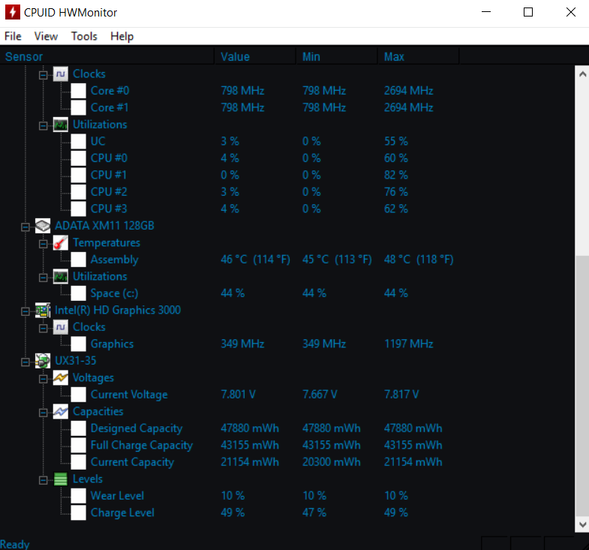Click the vertical scrollbar thumb
Viewport: 589px width, 550px height.
click(x=582, y=386)
